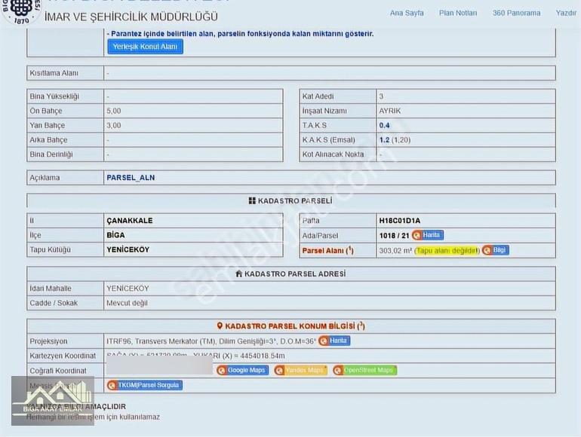Click orange icon on OpenStreet Maps button
Viewport: 581px width, 437px height.
(x=338, y=371)
